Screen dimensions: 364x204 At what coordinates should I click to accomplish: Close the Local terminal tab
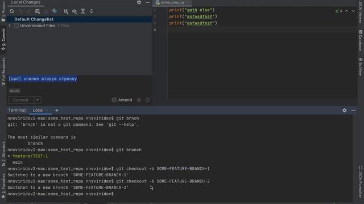(47, 110)
